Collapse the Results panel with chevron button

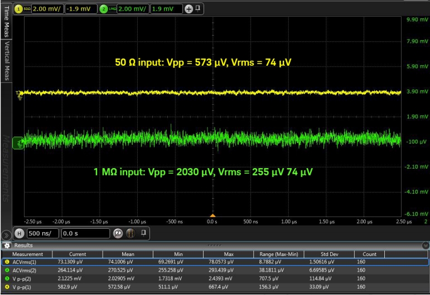coord(426,245)
